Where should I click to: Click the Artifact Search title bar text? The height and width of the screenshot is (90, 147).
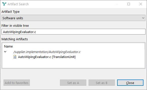coord(18,4)
